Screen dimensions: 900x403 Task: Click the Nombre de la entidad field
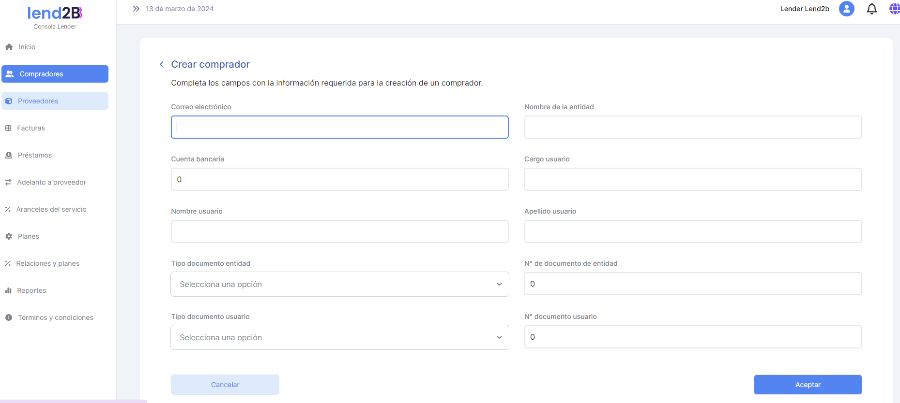tap(693, 127)
